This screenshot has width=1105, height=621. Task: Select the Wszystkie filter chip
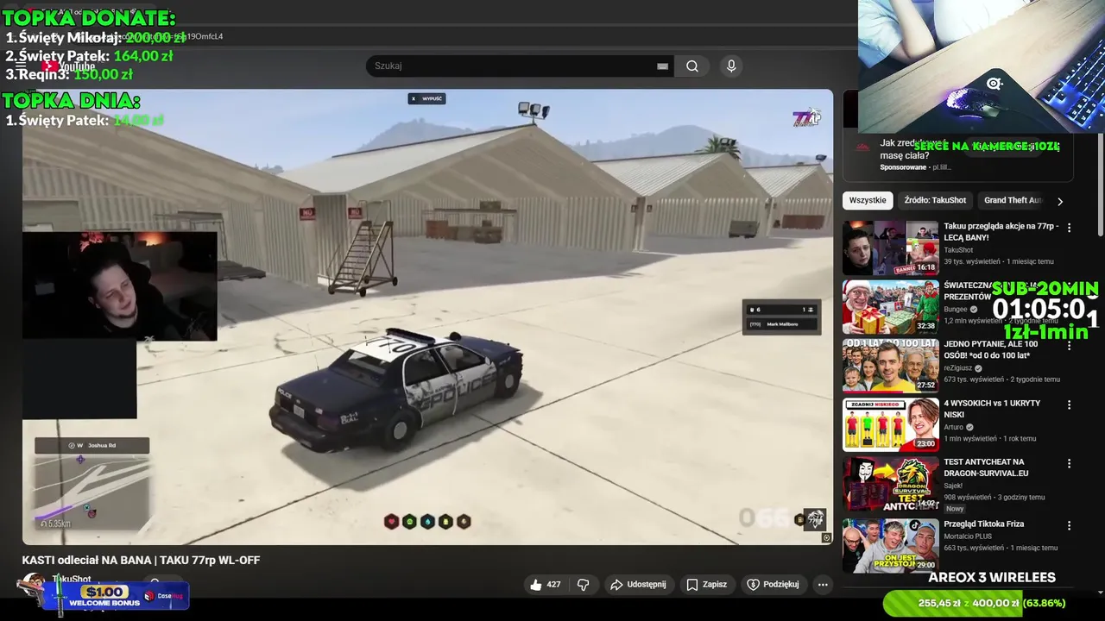click(x=868, y=200)
